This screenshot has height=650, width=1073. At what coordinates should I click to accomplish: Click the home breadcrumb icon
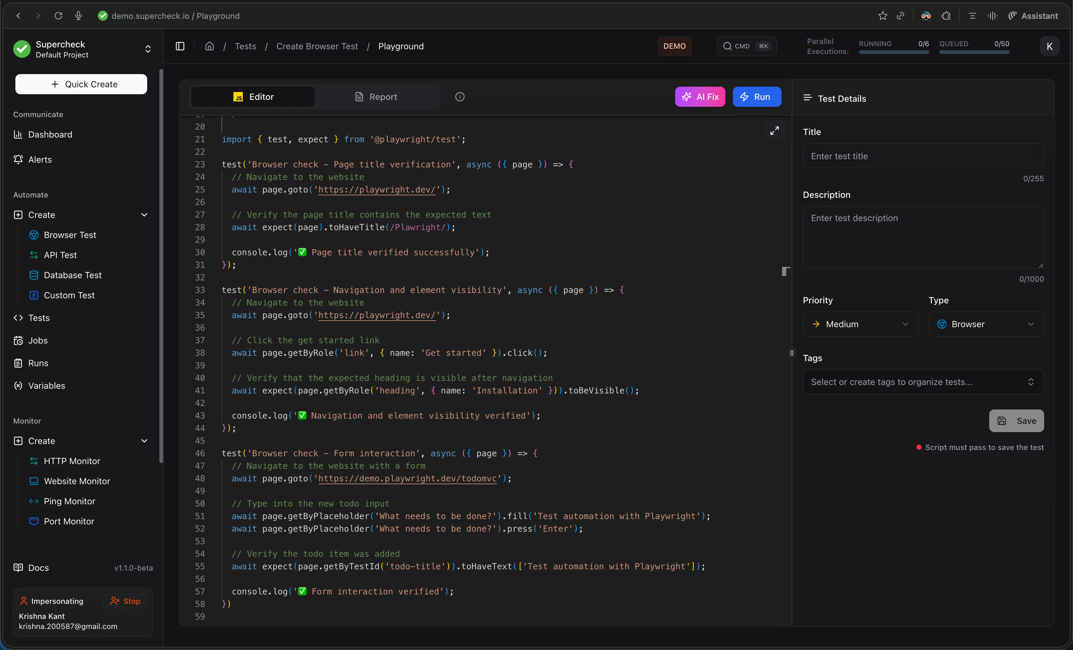210,46
